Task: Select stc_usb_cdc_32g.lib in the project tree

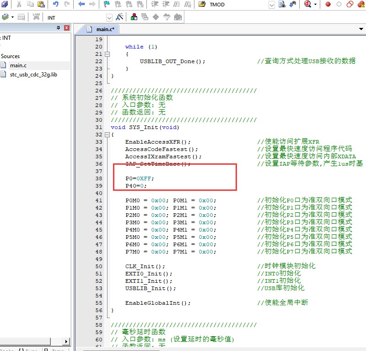Action: click(33, 75)
